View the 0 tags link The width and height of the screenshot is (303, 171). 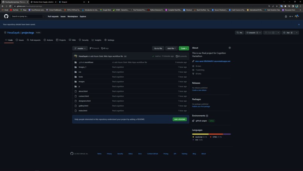[x=105, y=49]
